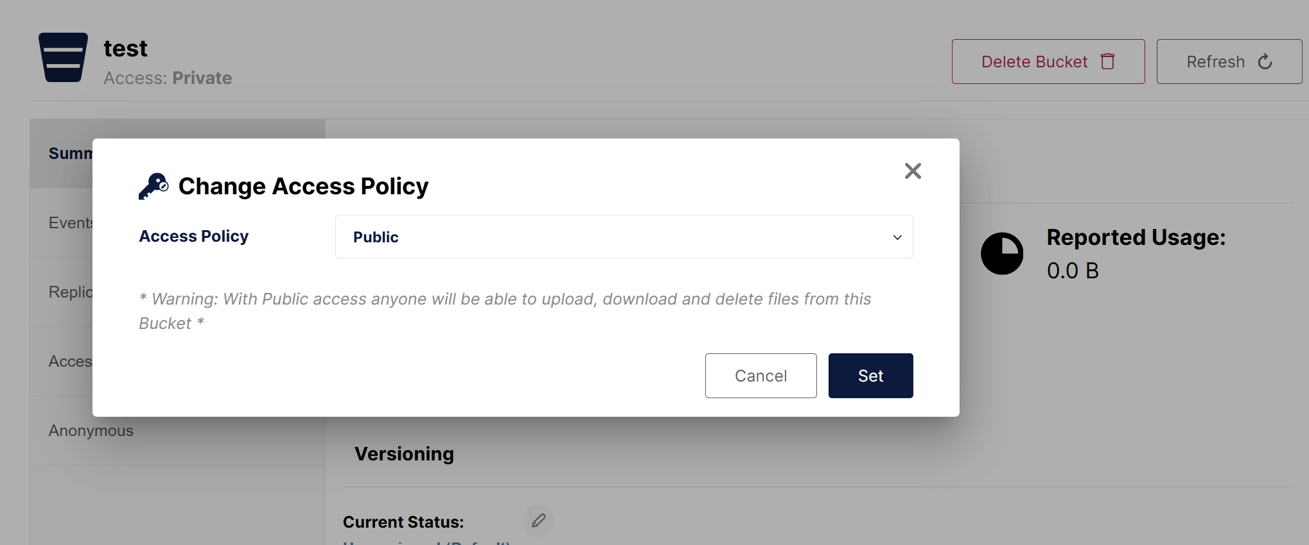Select the Access tab in the sidebar
This screenshot has width=1309, height=545.
point(71,362)
